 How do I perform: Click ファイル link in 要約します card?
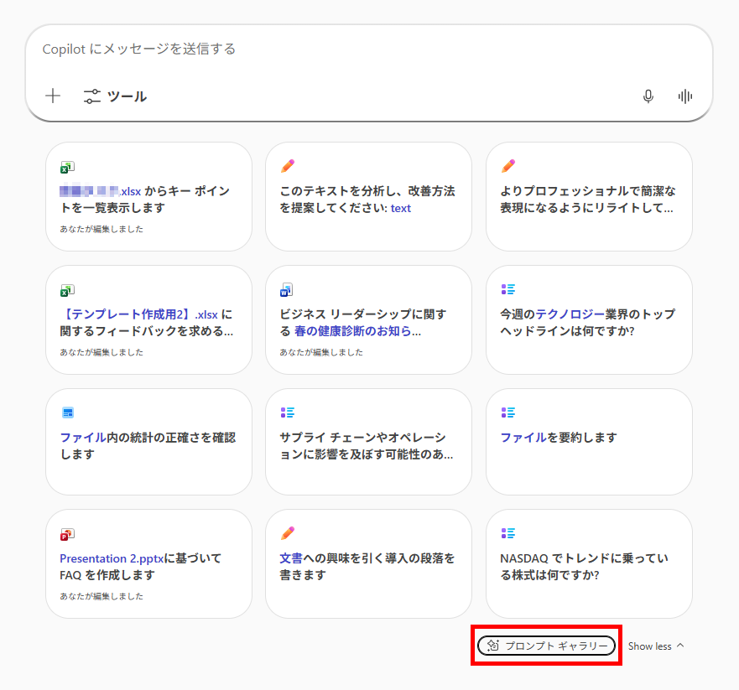pos(523,438)
